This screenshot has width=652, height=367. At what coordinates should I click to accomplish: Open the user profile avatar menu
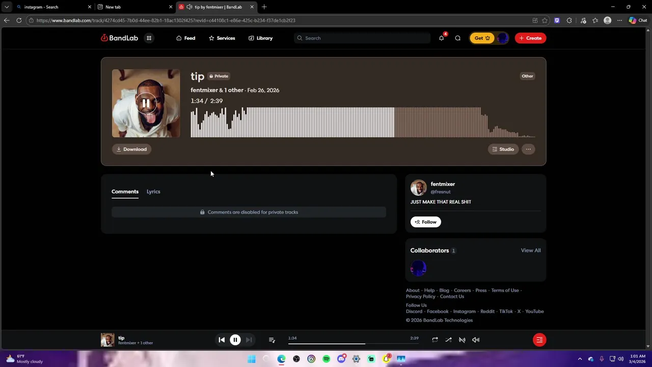502,38
